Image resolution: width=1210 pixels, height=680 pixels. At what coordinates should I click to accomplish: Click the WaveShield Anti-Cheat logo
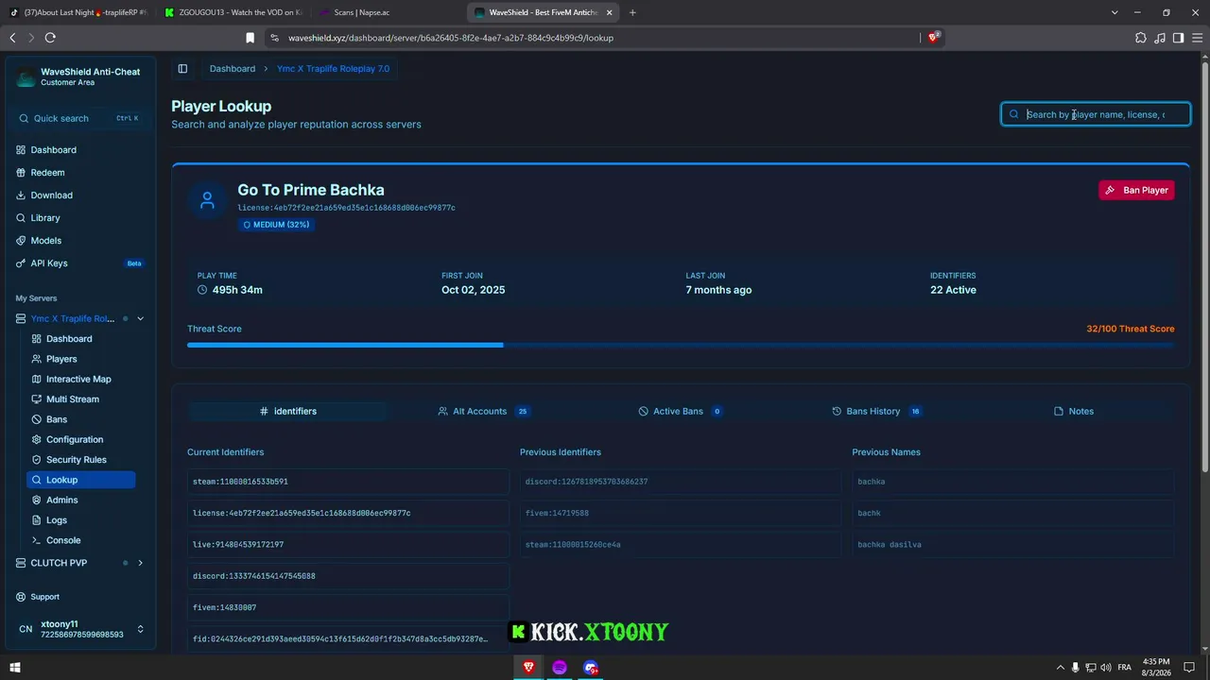pos(26,77)
